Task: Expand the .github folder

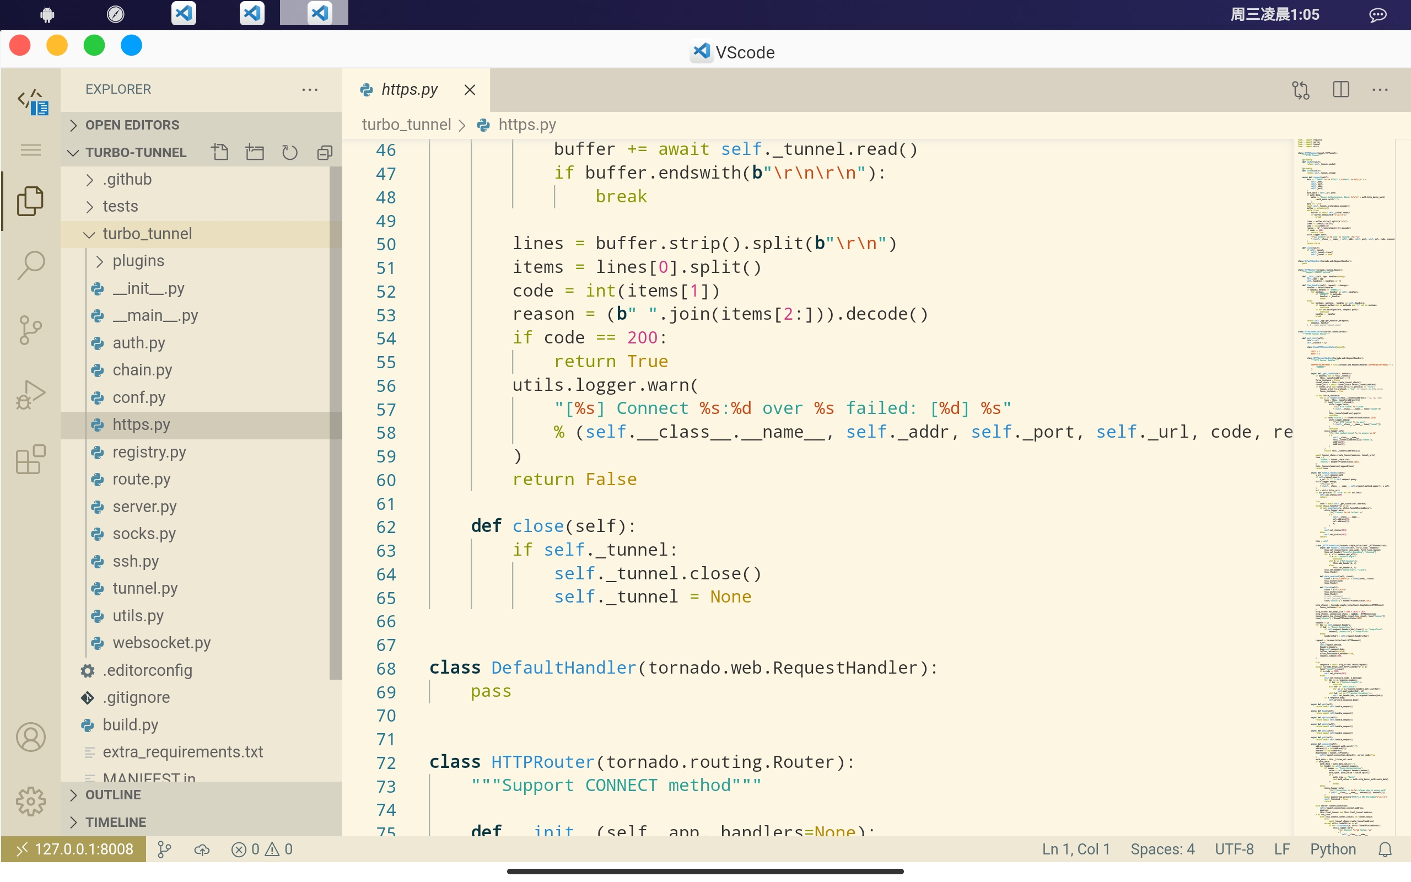Action: pyautogui.click(x=195, y=179)
